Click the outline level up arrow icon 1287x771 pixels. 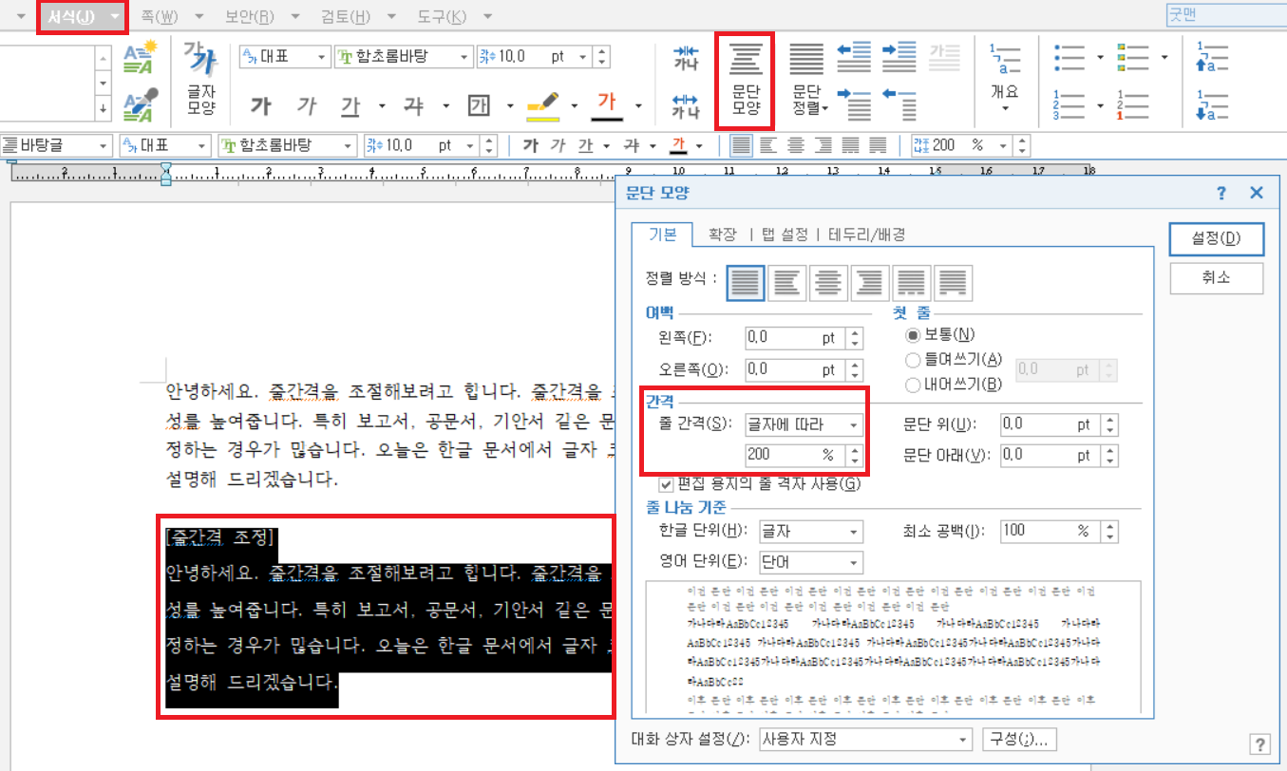click(x=1213, y=58)
